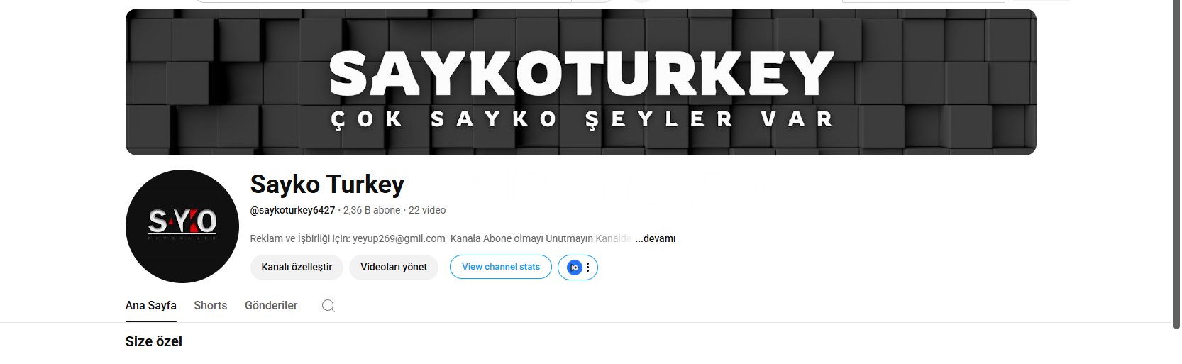The width and height of the screenshot is (1182, 364).
Task: Click the page vertical scrollbar
Action: click(x=1176, y=165)
